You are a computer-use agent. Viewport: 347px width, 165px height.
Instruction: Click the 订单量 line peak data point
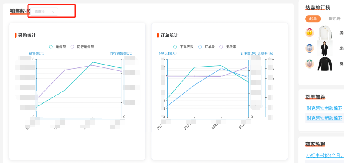point(221,68)
